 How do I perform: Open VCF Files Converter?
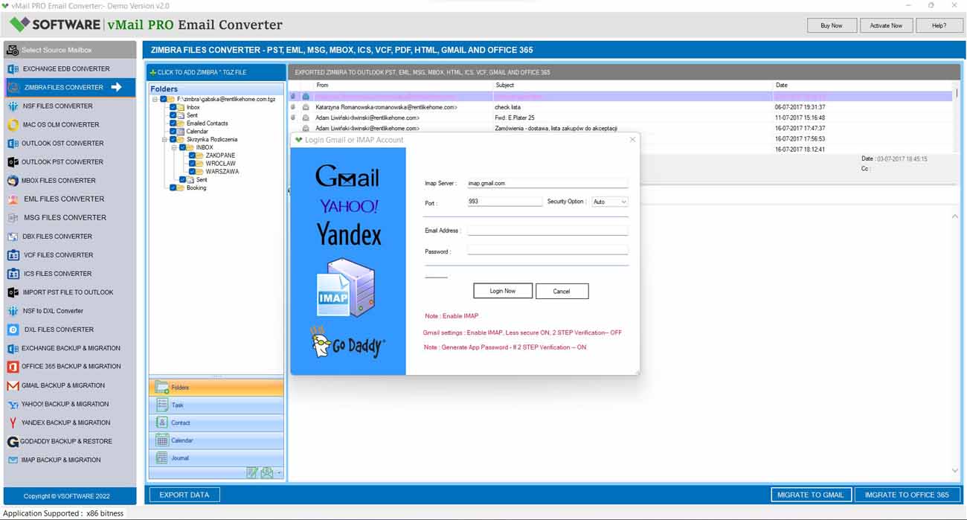(x=70, y=254)
